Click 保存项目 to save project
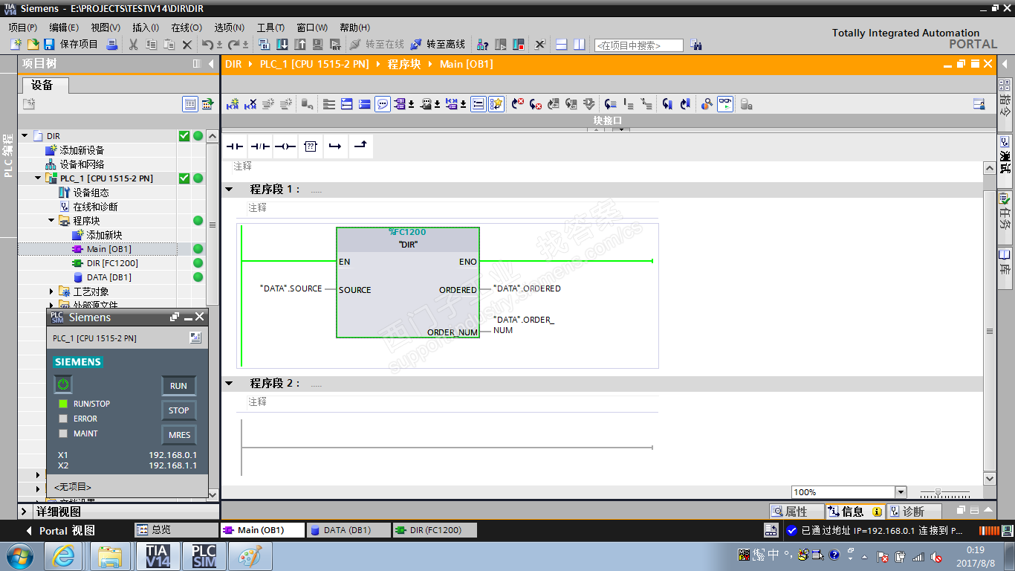Screen dimensions: 1015x571 coord(71,45)
